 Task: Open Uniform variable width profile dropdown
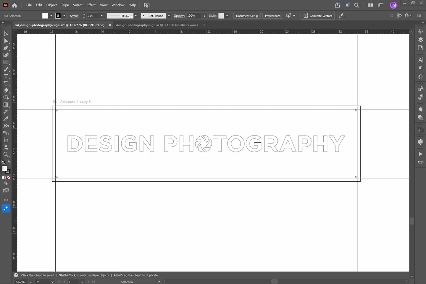[136, 16]
